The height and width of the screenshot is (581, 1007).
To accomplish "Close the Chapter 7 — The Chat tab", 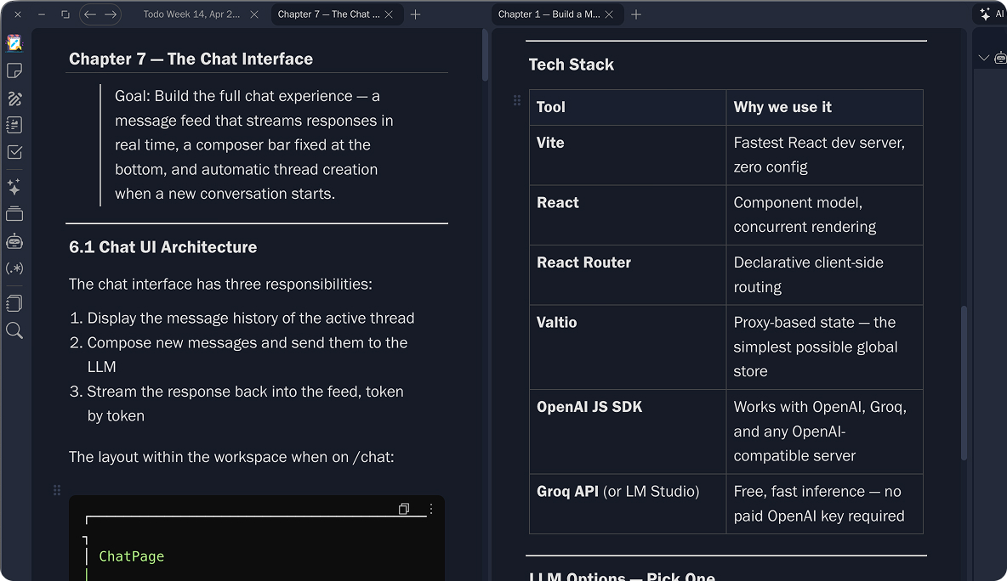I will click(390, 14).
